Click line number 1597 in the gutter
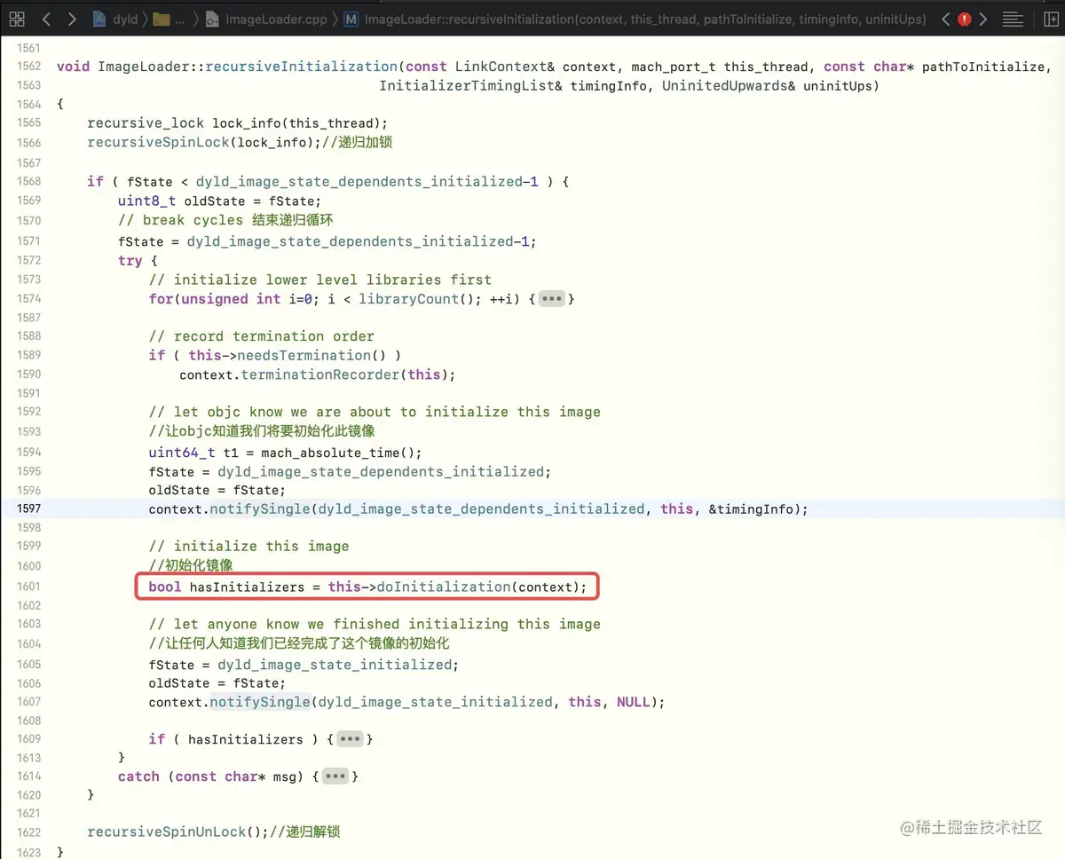This screenshot has height=859, width=1065. pos(28,508)
